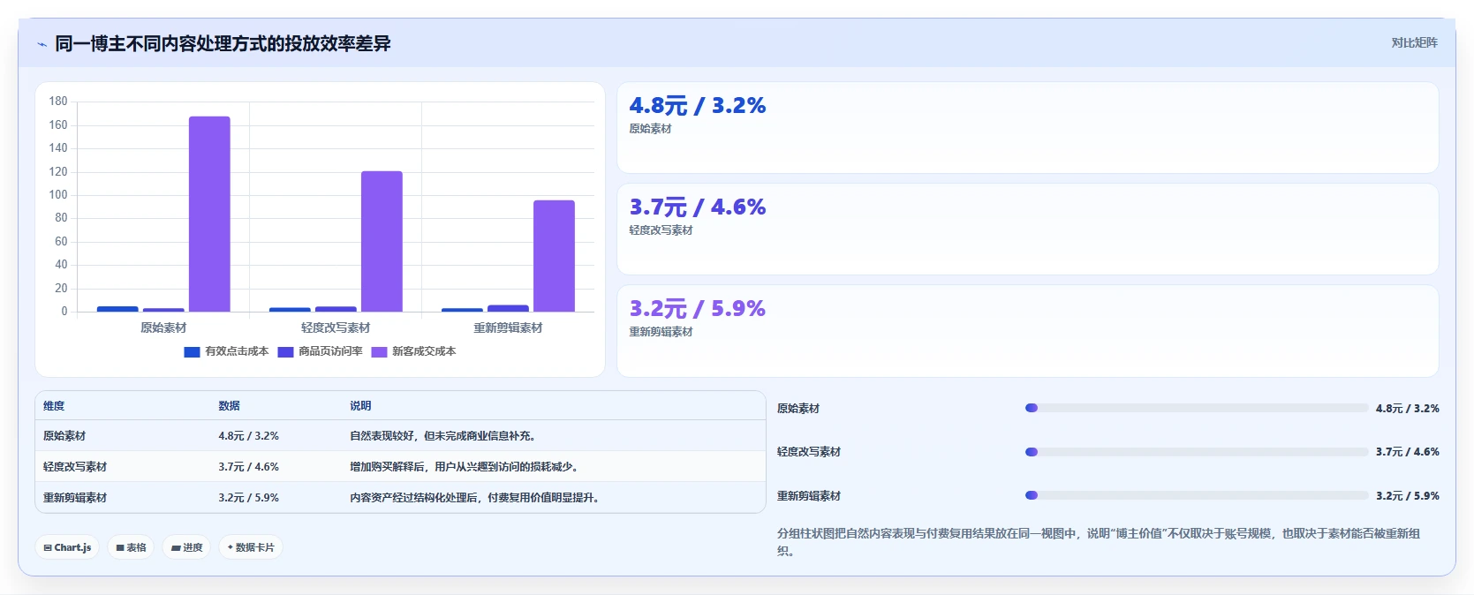Click the purple bar for 轻度改写素材
1474x595 pixels.
coord(382,241)
